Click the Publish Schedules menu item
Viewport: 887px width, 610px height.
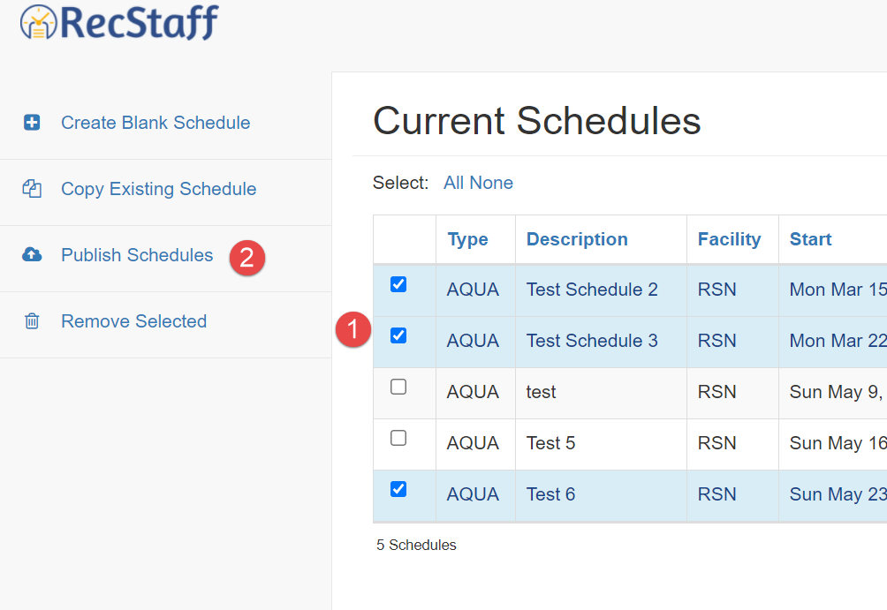coord(137,255)
